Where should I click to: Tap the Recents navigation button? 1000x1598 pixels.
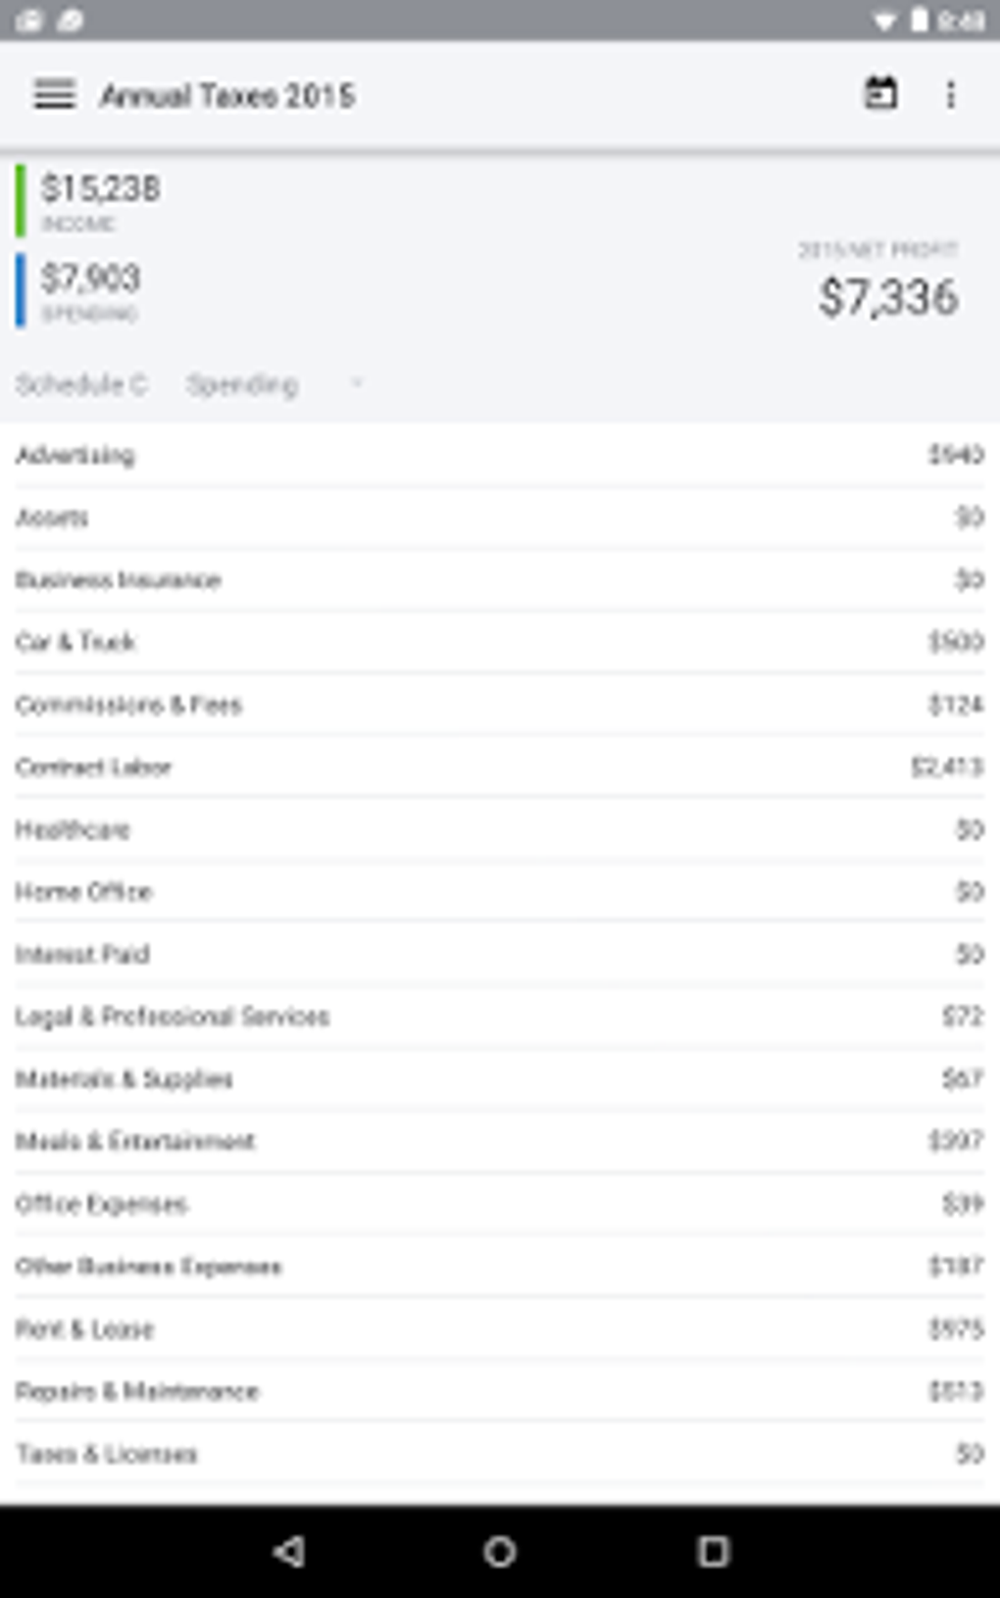[713, 1551]
